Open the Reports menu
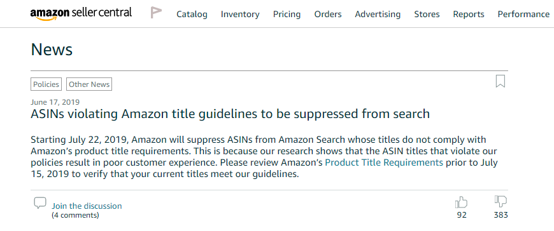554x231 pixels. tap(469, 15)
